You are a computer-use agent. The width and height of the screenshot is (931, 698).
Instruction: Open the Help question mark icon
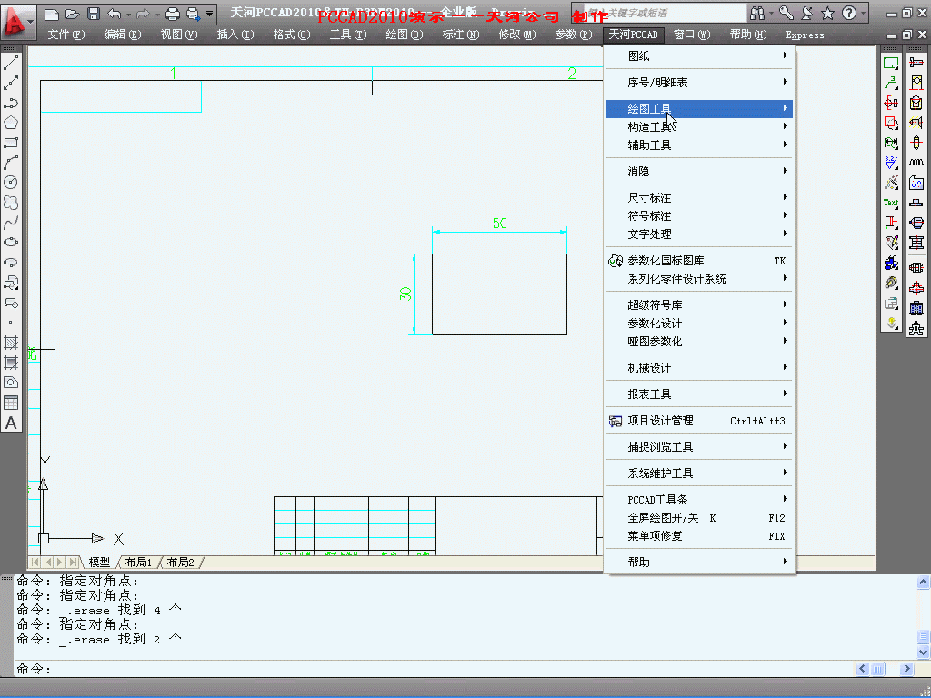pos(849,13)
